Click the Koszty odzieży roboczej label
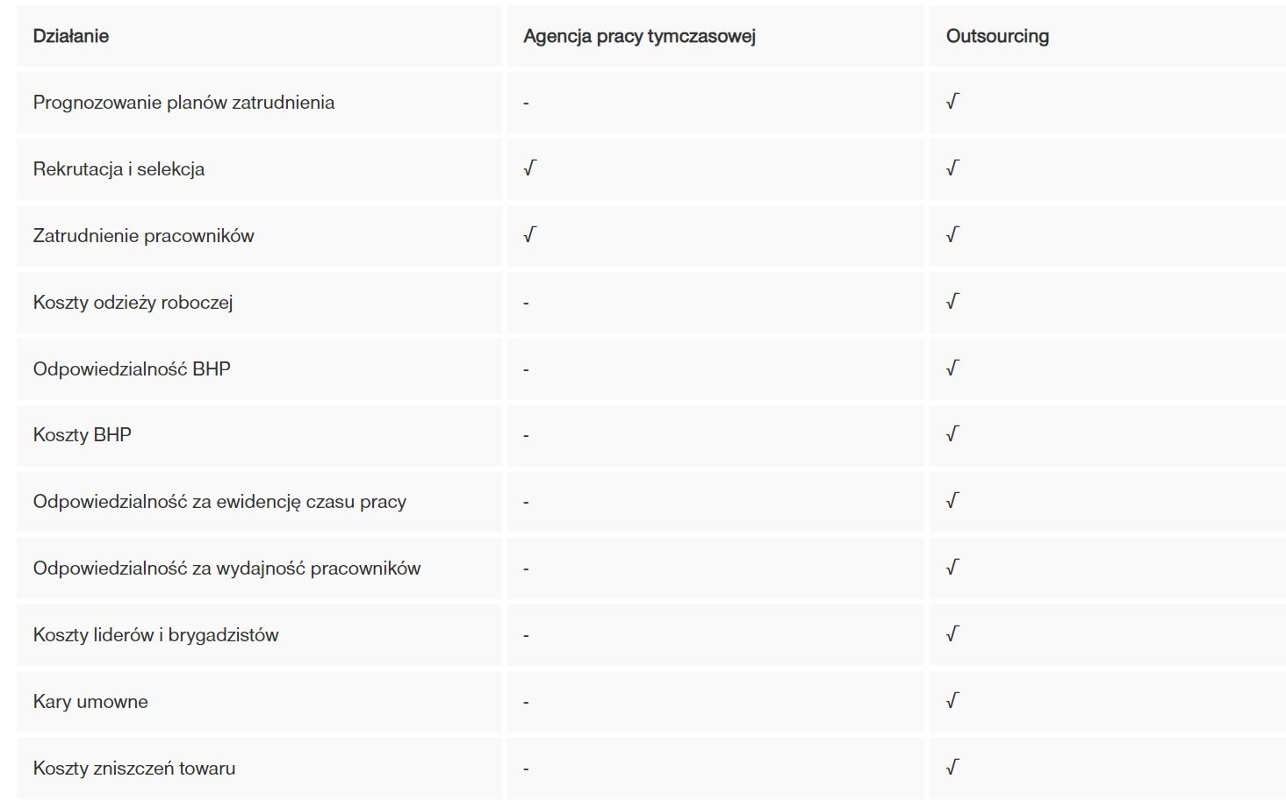1286x808 pixels. [133, 303]
